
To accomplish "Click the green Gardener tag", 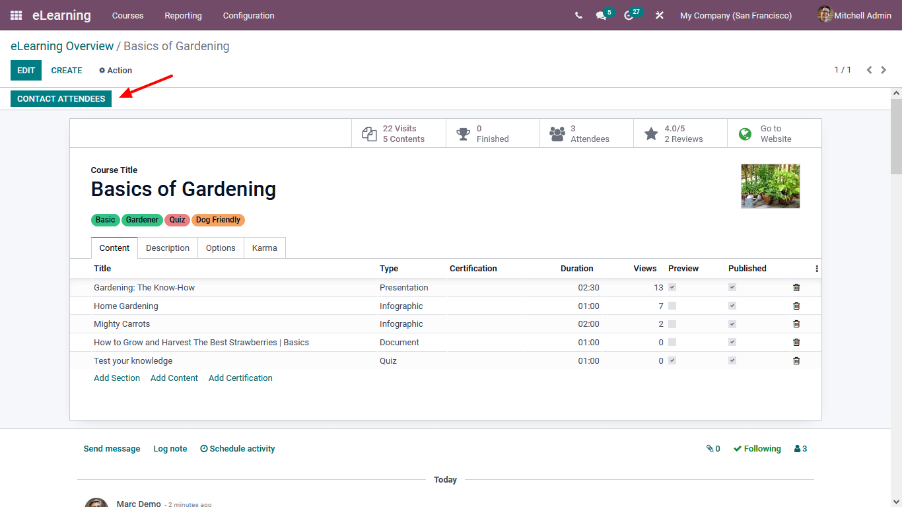I will (142, 220).
